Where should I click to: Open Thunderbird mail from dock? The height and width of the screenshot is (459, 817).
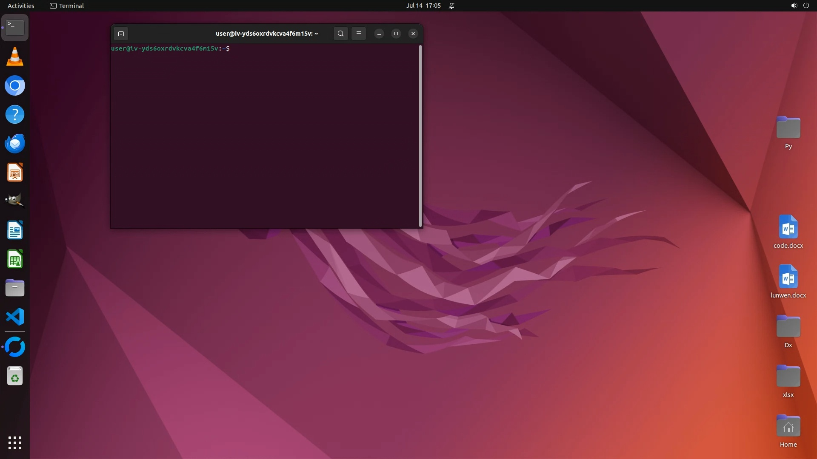pyautogui.click(x=15, y=143)
